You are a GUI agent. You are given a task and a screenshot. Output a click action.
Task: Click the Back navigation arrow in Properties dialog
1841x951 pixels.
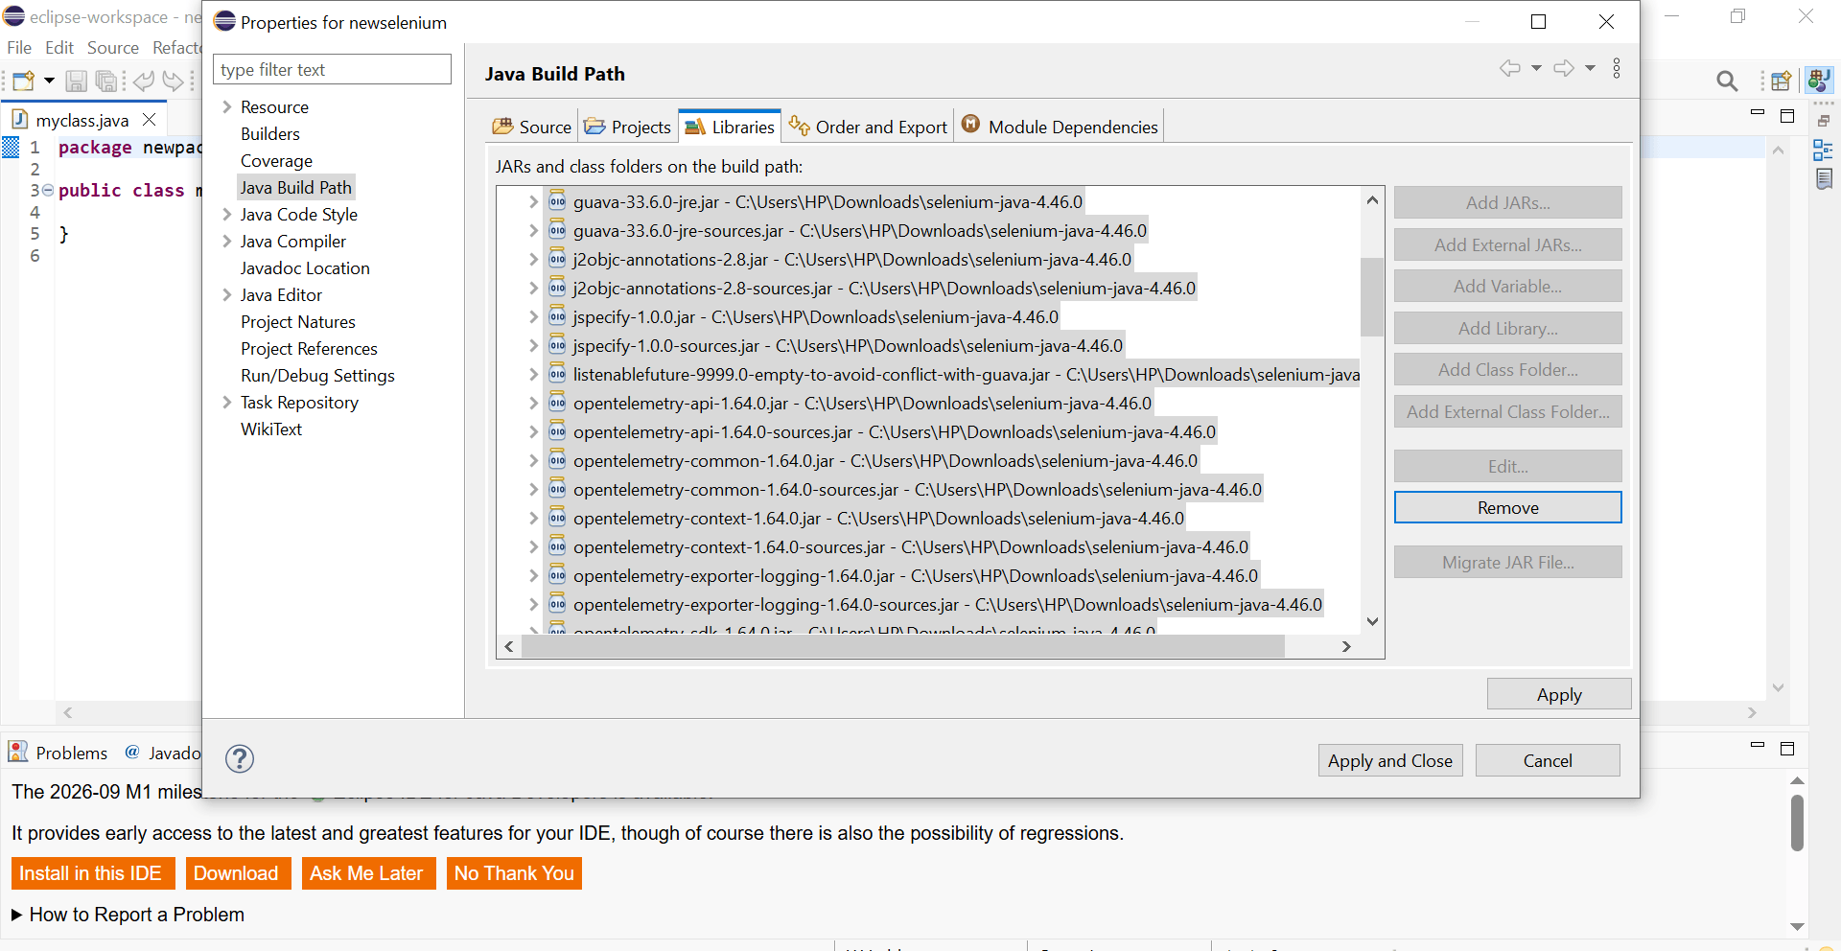click(x=1510, y=68)
